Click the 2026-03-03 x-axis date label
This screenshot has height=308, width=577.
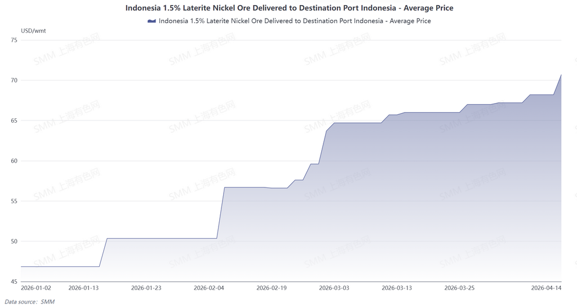click(x=334, y=288)
